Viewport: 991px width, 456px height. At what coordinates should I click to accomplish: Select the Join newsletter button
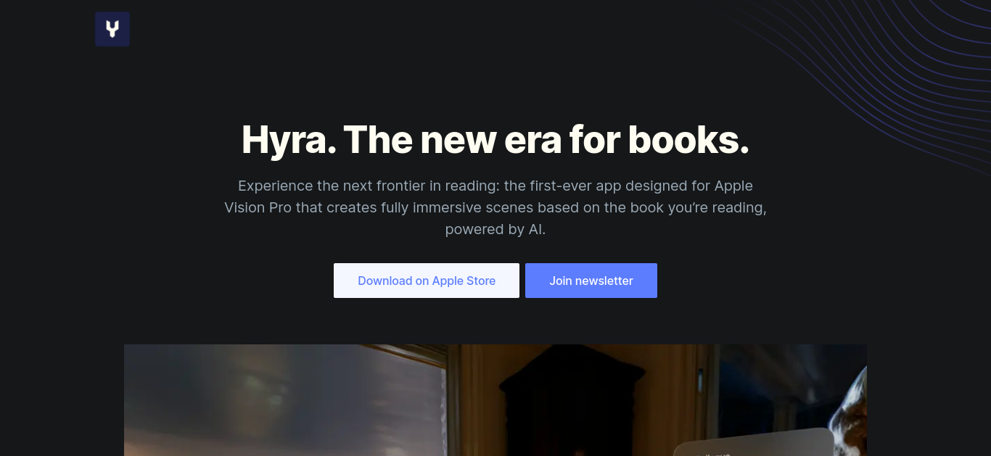591,281
